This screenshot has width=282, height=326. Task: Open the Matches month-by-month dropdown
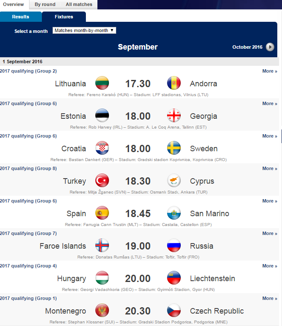pyautogui.click(x=84, y=31)
